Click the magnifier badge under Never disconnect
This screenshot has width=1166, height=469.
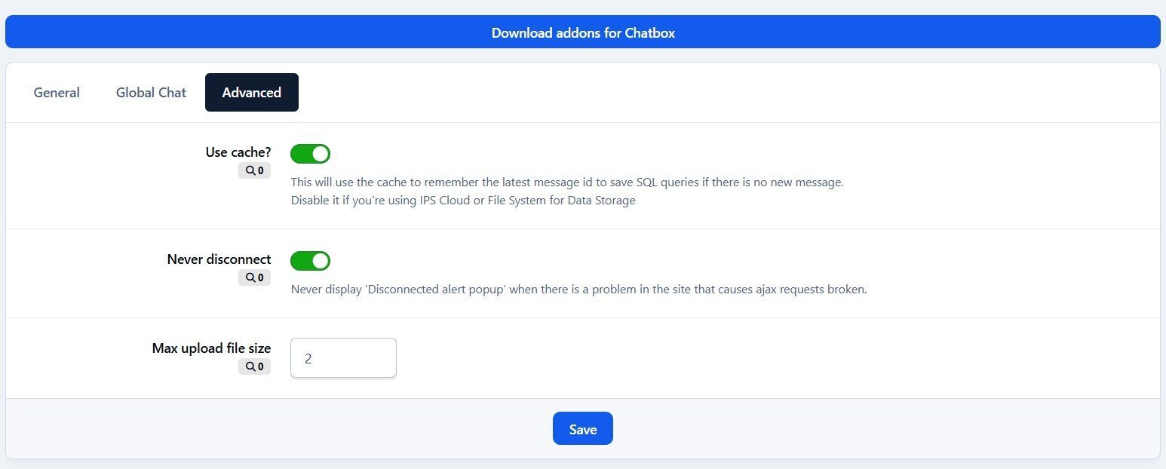click(x=254, y=278)
